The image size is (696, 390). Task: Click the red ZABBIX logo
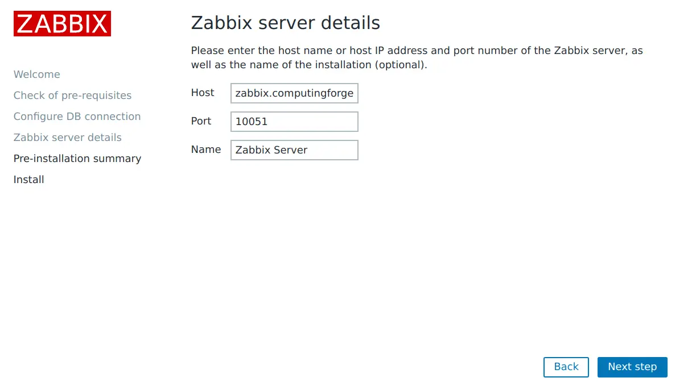coord(62,24)
